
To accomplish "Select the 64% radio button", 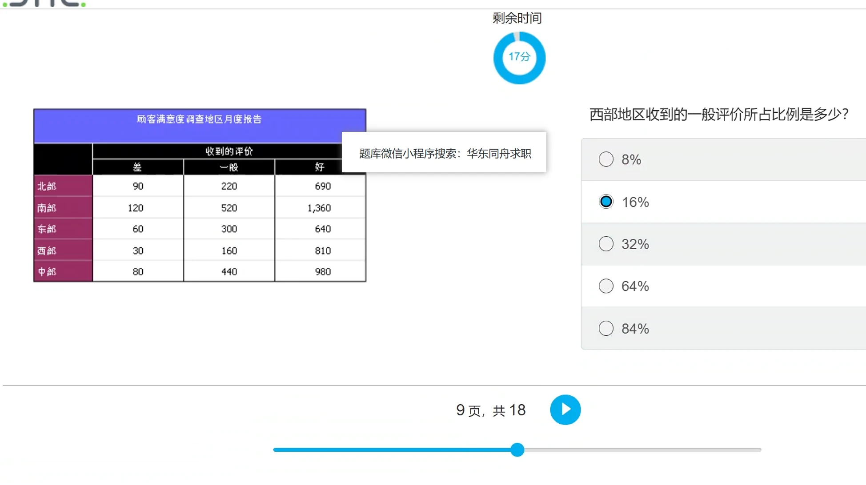I will click(606, 286).
